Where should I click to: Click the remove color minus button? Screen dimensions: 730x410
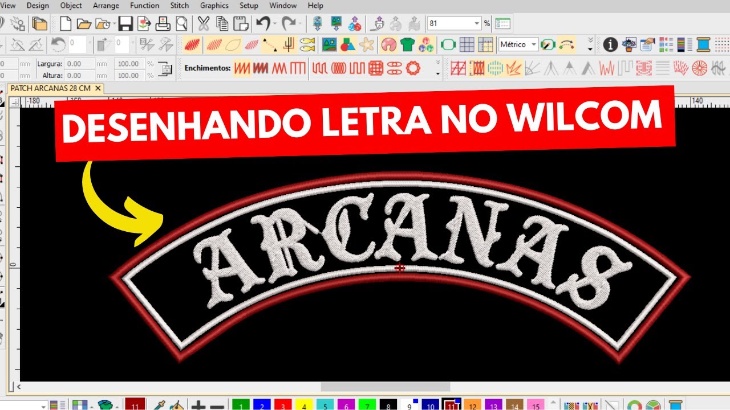pos(217,406)
